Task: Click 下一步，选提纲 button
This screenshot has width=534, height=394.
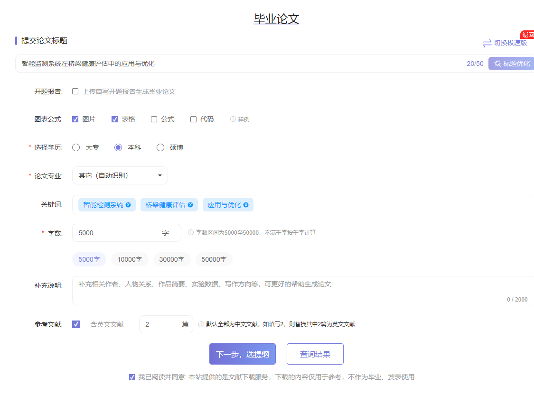Action: 243,354
